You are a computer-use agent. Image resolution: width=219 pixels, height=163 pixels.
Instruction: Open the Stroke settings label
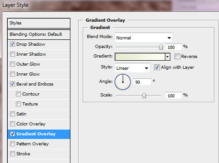[x=23, y=154]
